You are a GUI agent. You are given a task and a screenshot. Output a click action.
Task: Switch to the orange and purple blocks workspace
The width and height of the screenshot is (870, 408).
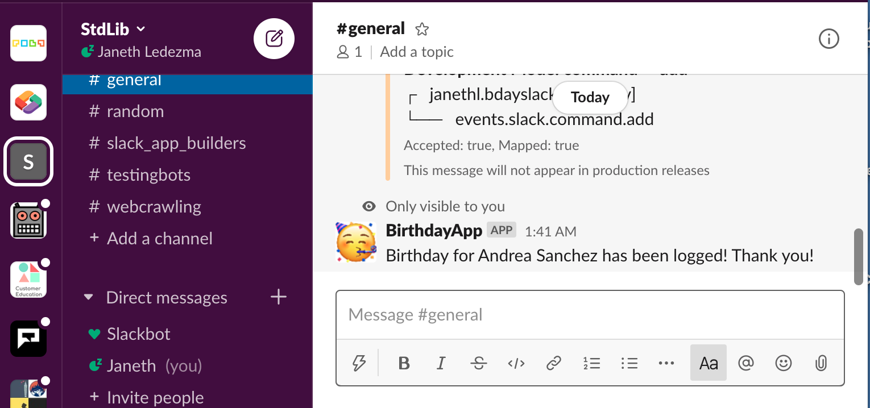(28, 102)
